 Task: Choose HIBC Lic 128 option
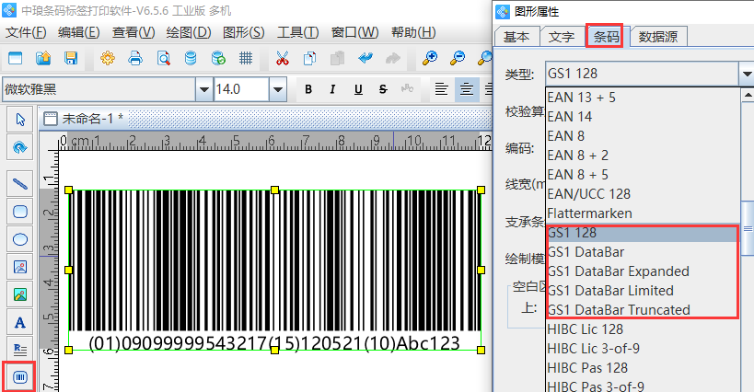tap(643, 329)
